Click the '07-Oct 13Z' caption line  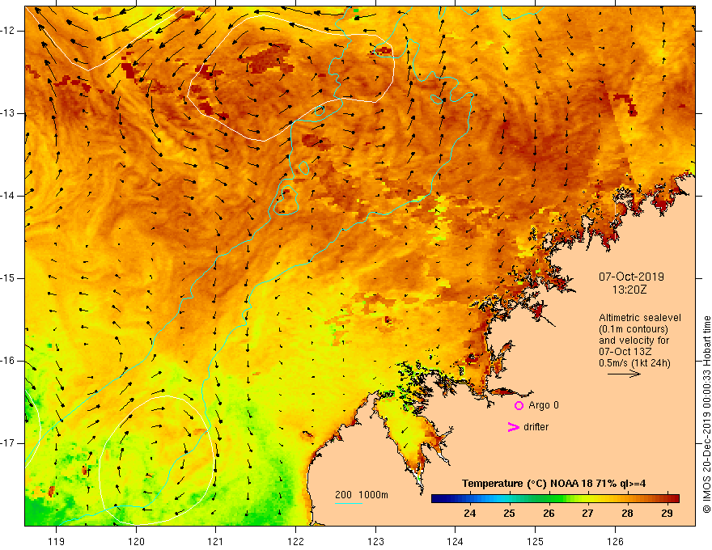(x=626, y=352)
